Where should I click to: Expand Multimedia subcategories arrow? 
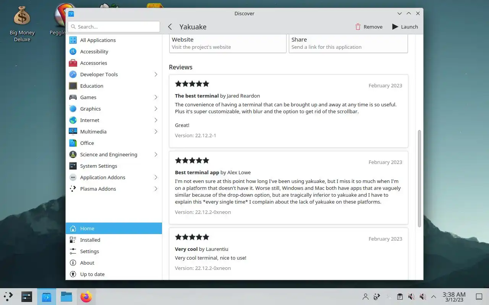coord(156,132)
